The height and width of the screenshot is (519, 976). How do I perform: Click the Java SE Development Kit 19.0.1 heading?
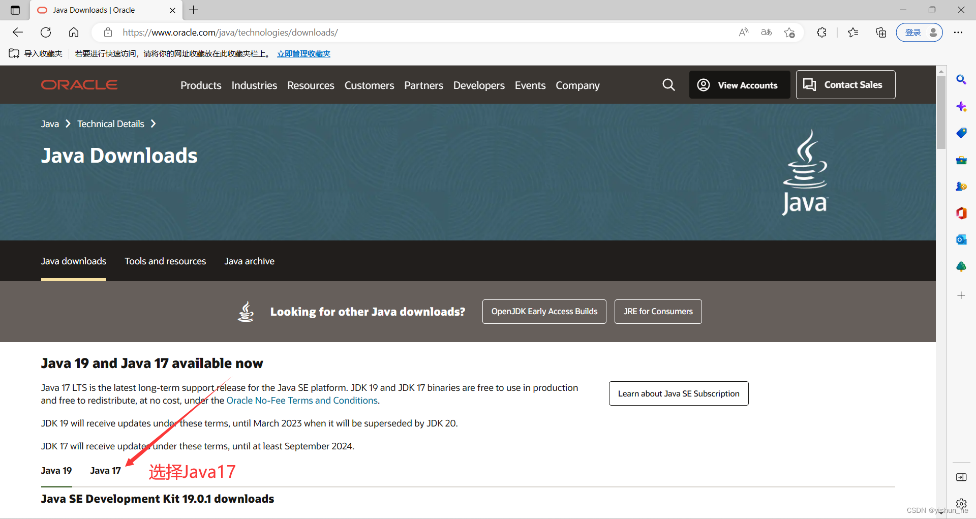coord(158,499)
